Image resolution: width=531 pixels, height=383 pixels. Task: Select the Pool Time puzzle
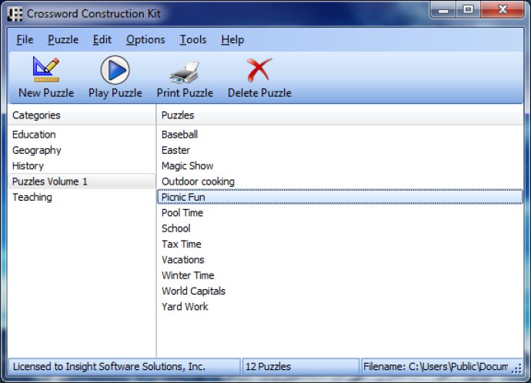[340, 213]
